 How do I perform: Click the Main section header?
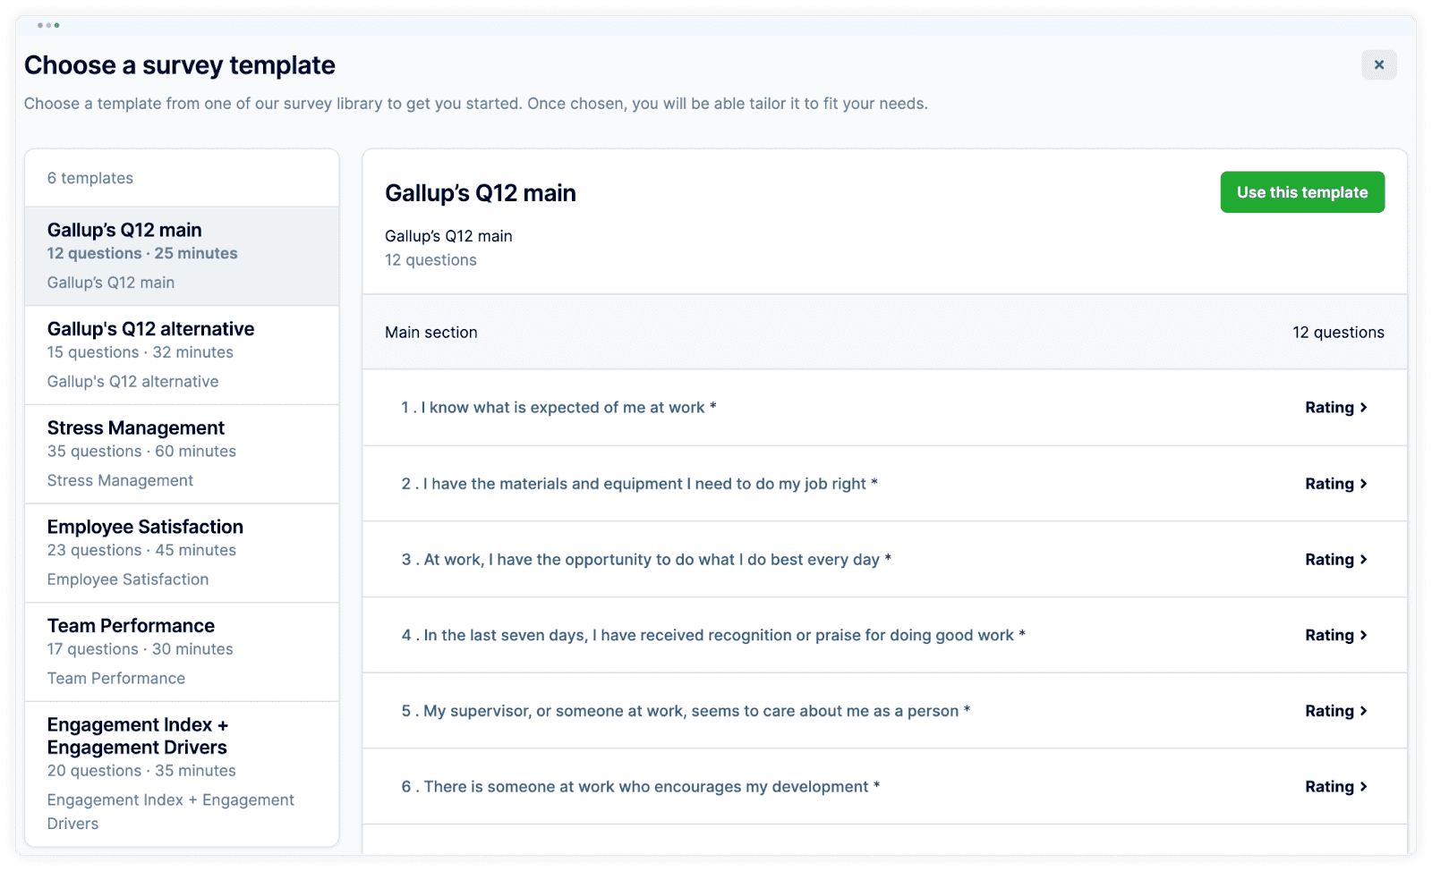point(431,333)
